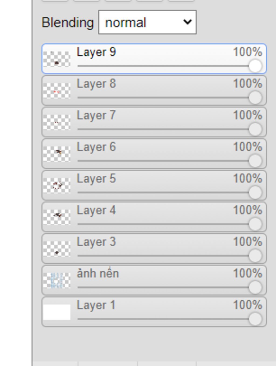Select Layer 6 thumbnail
Image resolution: width=276 pixels, height=366 pixels.
[x=57, y=154]
